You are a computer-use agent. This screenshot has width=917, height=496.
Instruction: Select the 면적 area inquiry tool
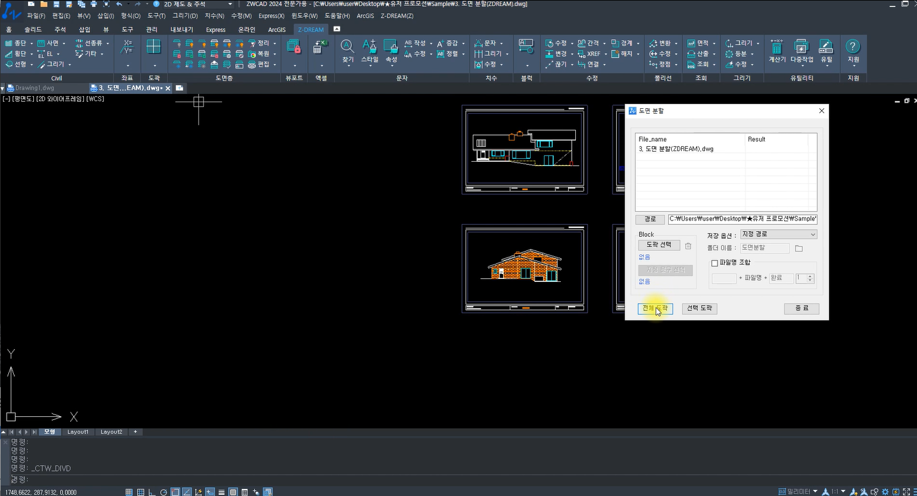tap(698, 43)
